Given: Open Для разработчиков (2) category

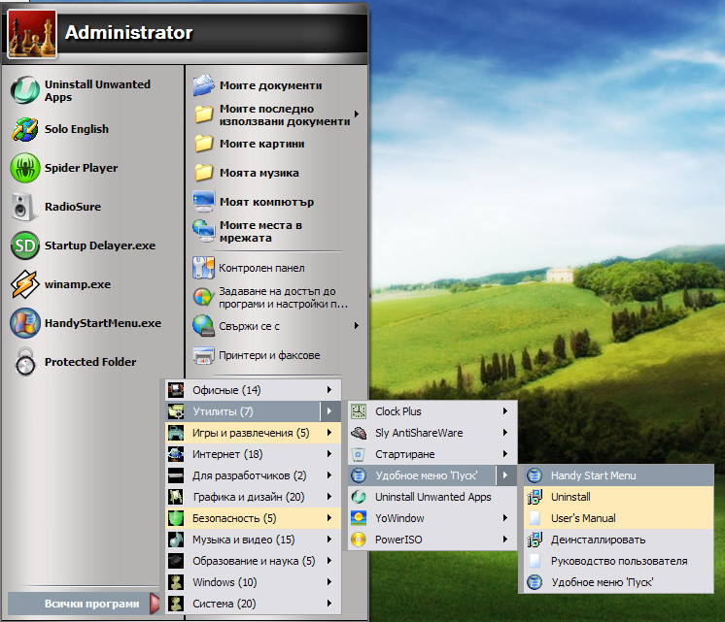Looking at the screenshot, I should tap(253, 475).
